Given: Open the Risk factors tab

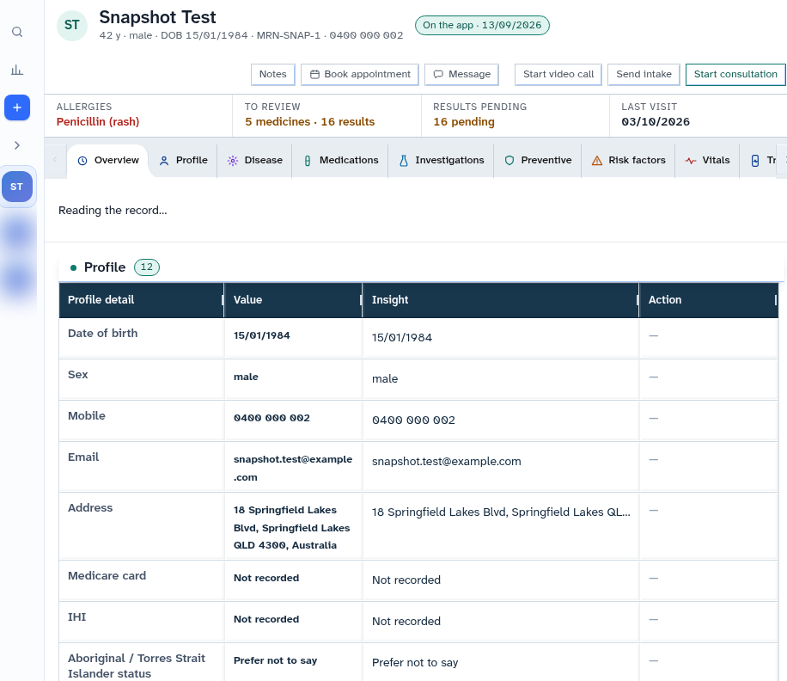Looking at the screenshot, I should click(629, 160).
